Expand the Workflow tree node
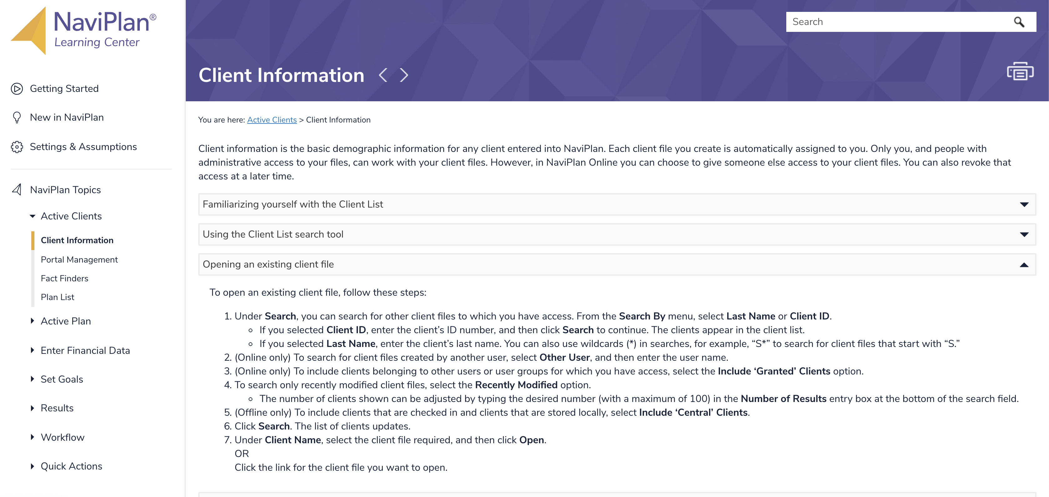The height and width of the screenshot is (497, 1049). 33,438
